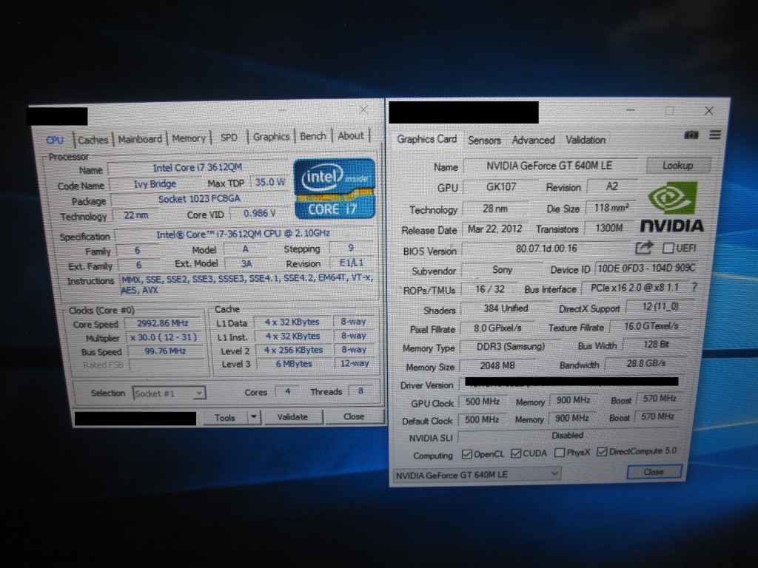Click the Device ID field 10DE 0FD3
This screenshot has width=758, height=568.
click(646, 268)
